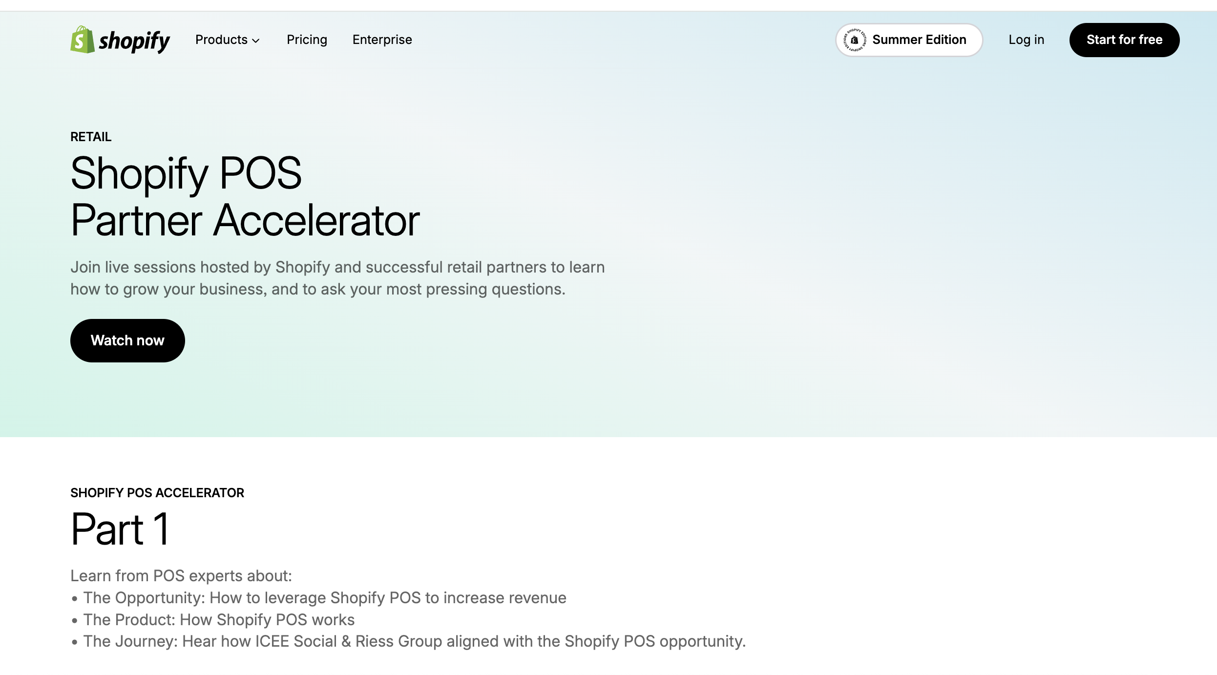
Task: Click the circular Shopify Editions badge icon
Action: [x=855, y=40]
